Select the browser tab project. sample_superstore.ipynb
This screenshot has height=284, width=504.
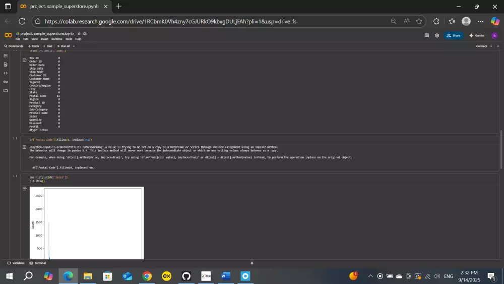pyautogui.click(x=64, y=7)
